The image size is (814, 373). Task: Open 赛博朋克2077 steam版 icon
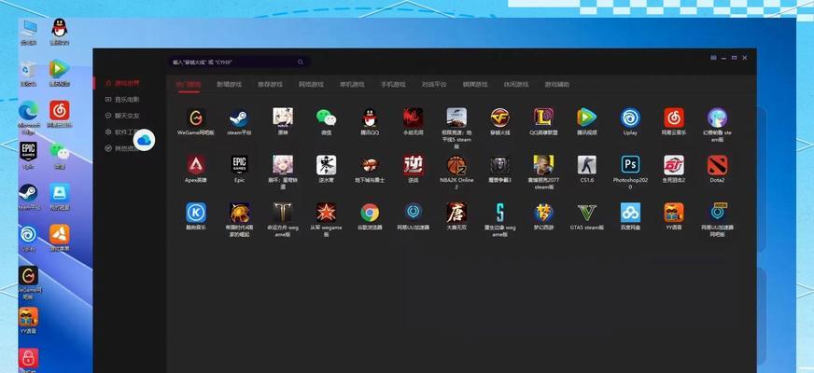click(x=543, y=165)
